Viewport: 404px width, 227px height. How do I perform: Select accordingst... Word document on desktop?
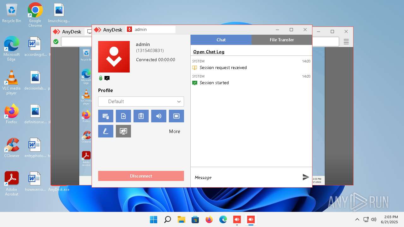point(35,47)
